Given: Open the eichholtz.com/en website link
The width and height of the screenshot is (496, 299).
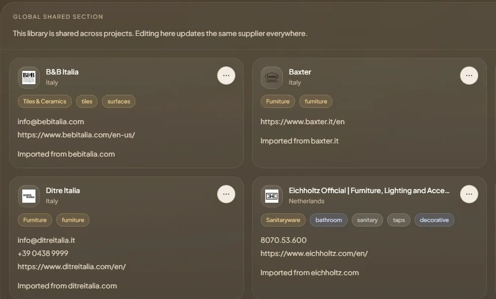Looking at the screenshot, I should (314, 253).
